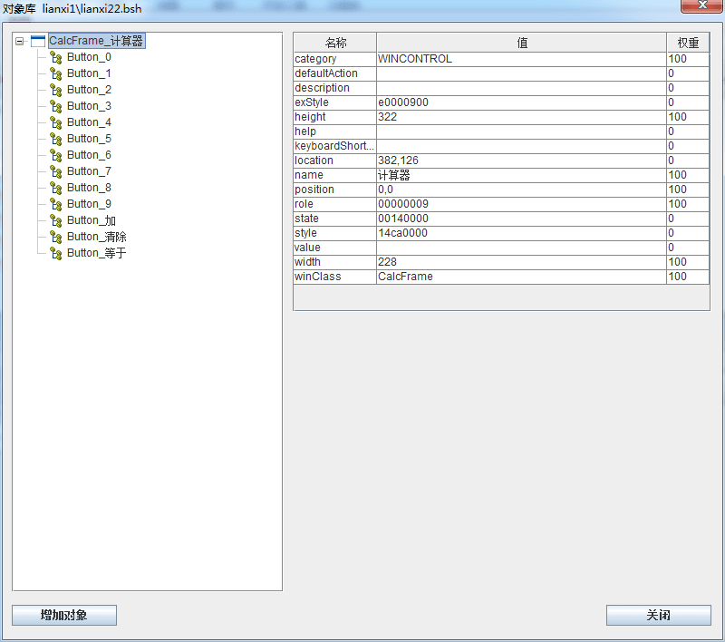Collapse the CalcFrame_计算器 tree node

(x=20, y=41)
